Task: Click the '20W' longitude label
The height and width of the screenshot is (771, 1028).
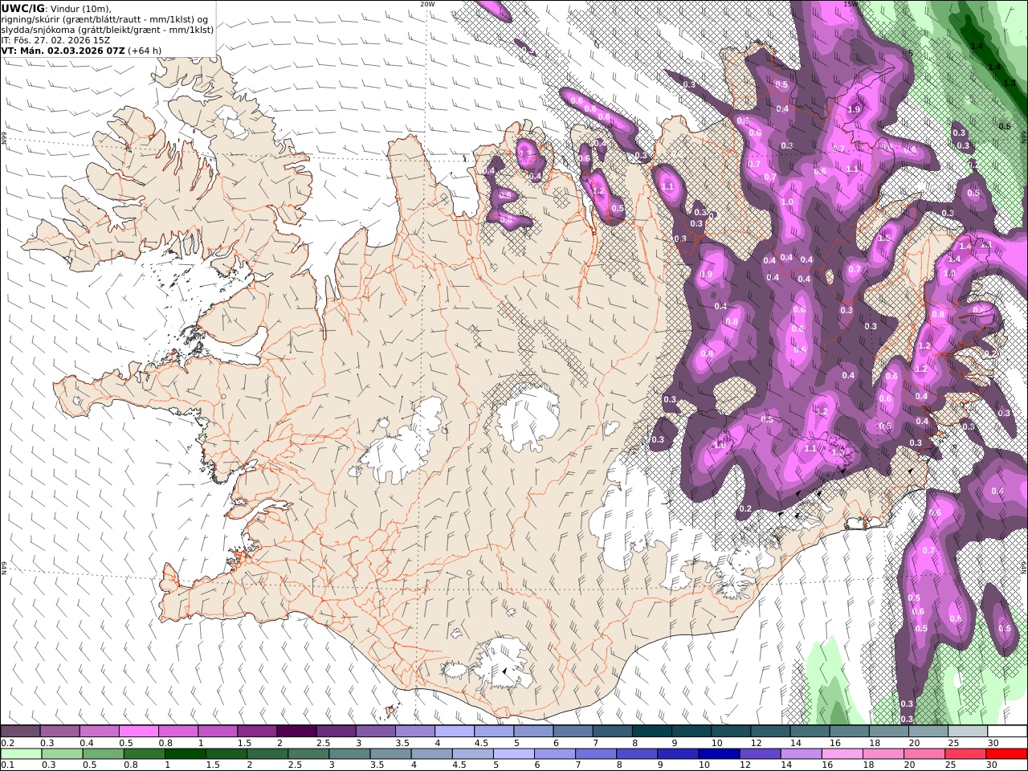Action: [428, 4]
